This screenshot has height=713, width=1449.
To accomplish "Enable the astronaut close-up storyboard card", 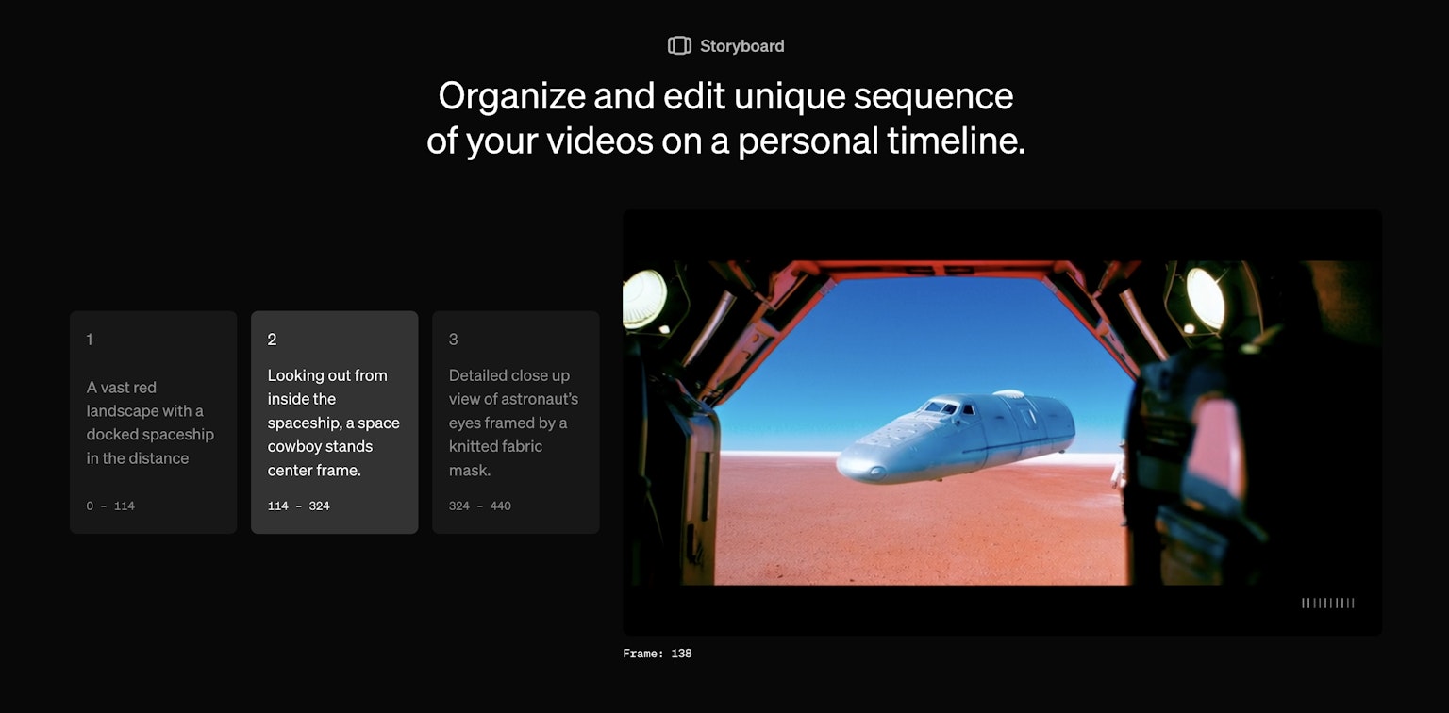I will 515,422.
